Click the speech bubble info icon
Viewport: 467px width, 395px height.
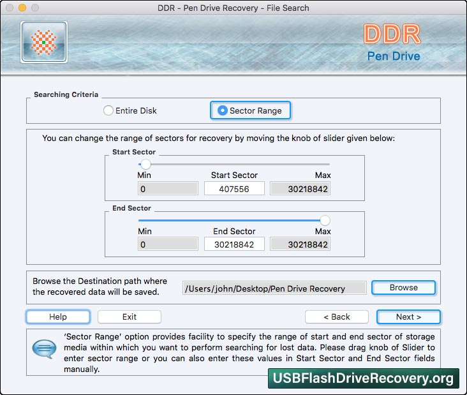click(44, 349)
